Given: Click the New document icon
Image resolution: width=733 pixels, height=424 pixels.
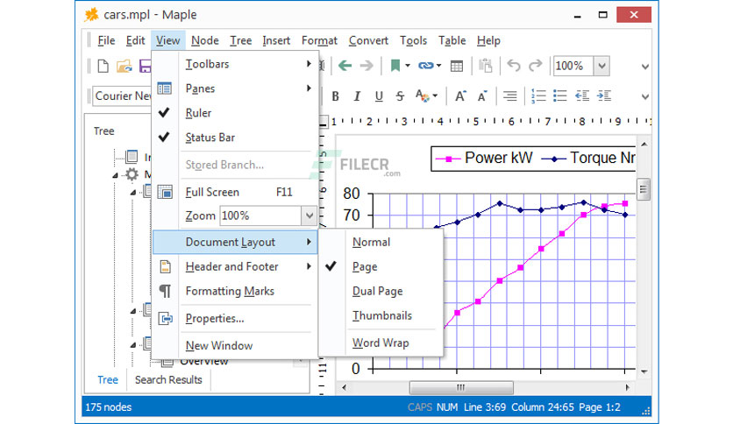Looking at the screenshot, I should (x=103, y=66).
